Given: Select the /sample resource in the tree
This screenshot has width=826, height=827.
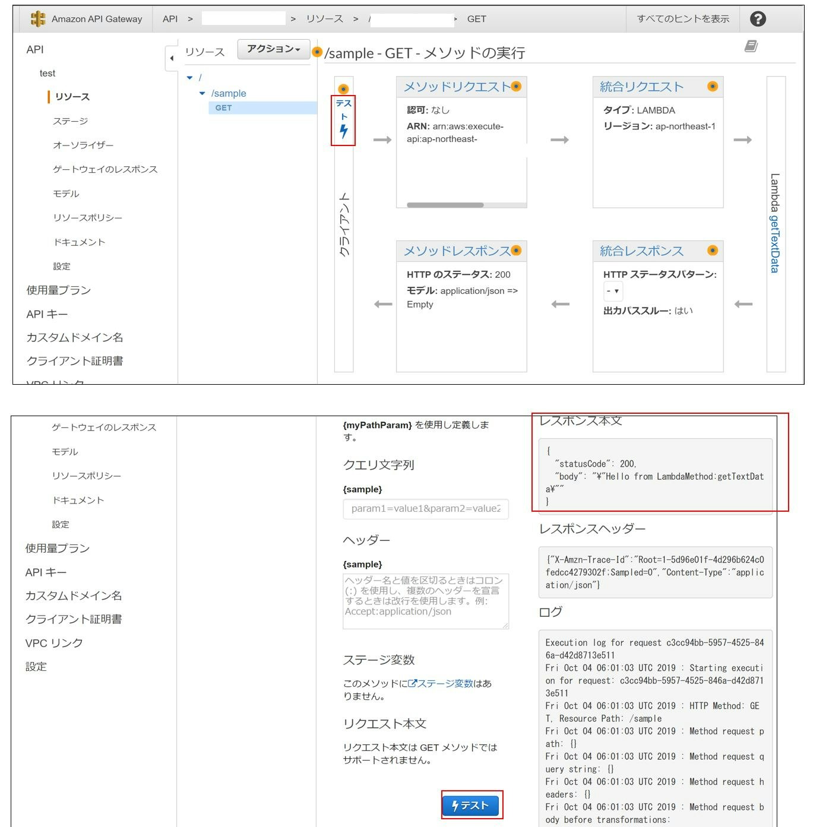Looking at the screenshot, I should pos(229,93).
